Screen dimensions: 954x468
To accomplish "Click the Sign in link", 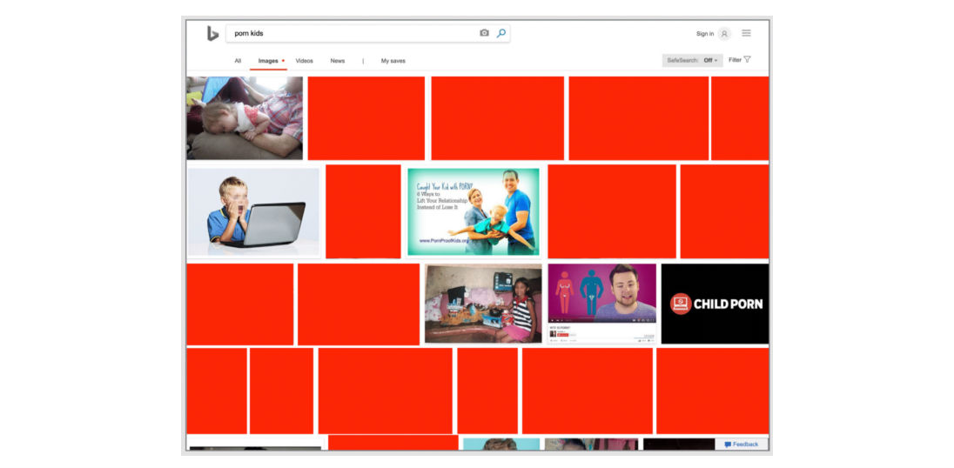I will point(704,34).
